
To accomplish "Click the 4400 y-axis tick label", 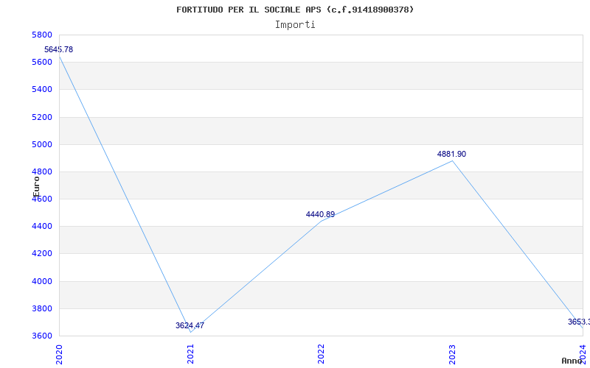I will point(42,226).
